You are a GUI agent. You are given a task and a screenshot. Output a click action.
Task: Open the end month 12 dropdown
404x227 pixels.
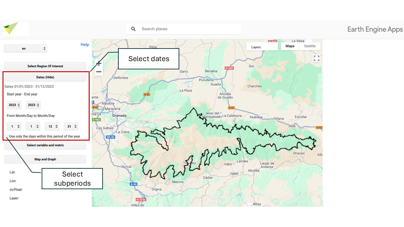coord(52,126)
